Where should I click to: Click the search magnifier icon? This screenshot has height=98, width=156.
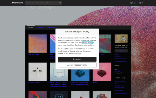pos(60,3)
